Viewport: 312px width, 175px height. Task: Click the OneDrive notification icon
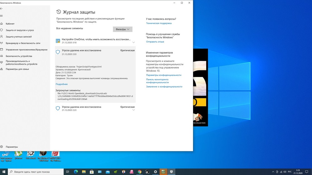[x=58, y=41]
